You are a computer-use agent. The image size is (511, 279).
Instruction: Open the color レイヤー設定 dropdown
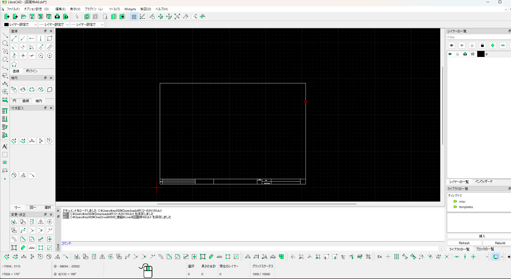pyautogui.click(x=20, y=25)
